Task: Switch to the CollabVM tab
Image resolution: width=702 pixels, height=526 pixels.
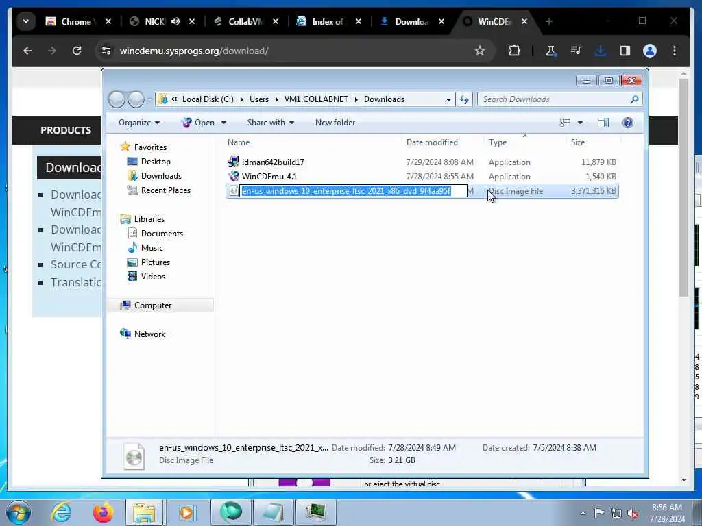Action: [244, 21]
